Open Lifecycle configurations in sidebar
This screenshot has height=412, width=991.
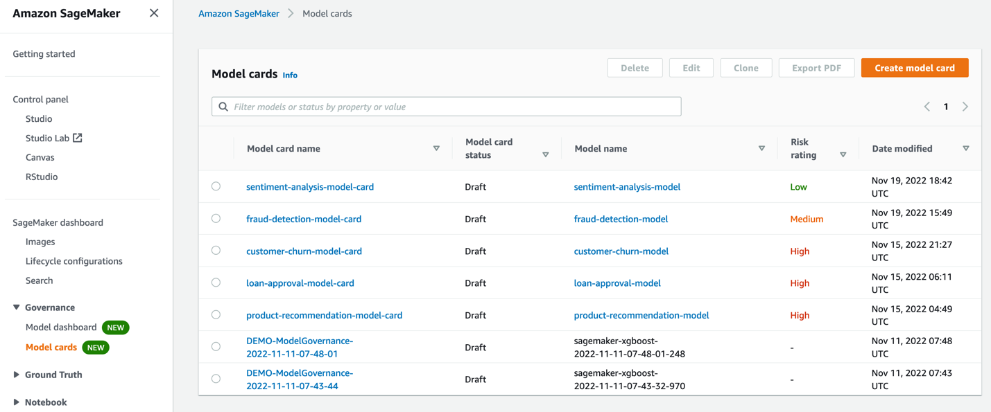pos(74,261)
